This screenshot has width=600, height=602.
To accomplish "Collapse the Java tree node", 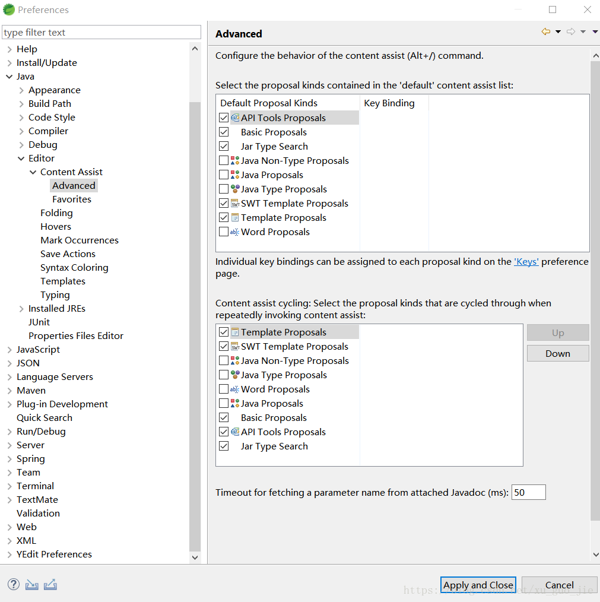I will pos(9,77).
